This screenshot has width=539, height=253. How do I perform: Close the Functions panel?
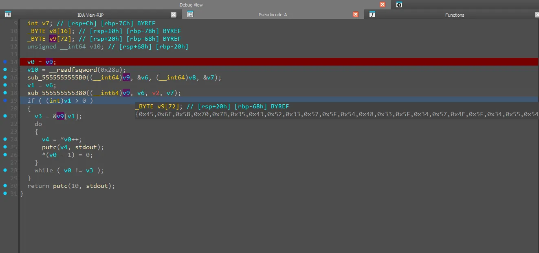point(537,15)
